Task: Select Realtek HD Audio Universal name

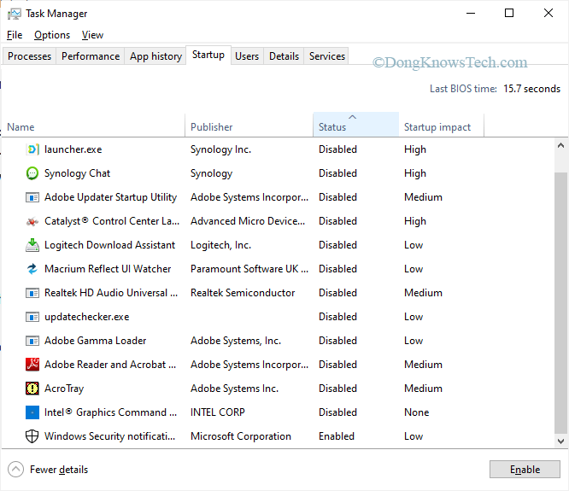Action: (111, 293)
